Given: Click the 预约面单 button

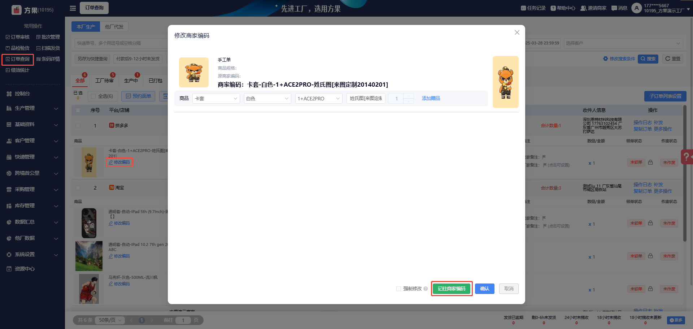Looking at the screenshot, I should 138,96.
